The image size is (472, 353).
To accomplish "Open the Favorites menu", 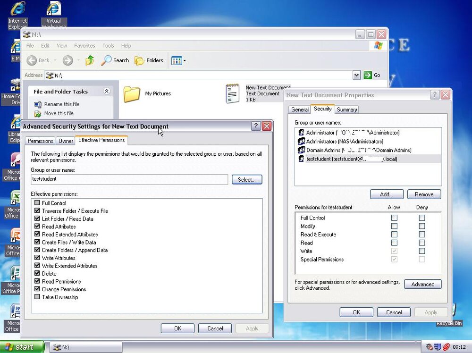I will (84, 46).
